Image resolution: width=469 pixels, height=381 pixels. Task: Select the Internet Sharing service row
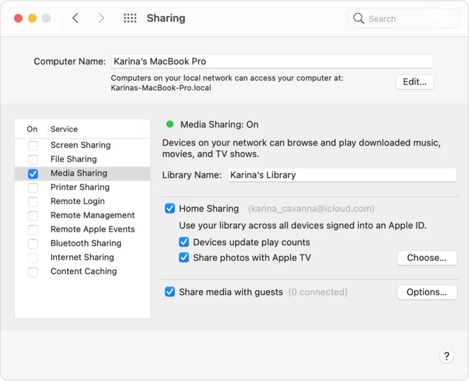[x=82, y=257]
